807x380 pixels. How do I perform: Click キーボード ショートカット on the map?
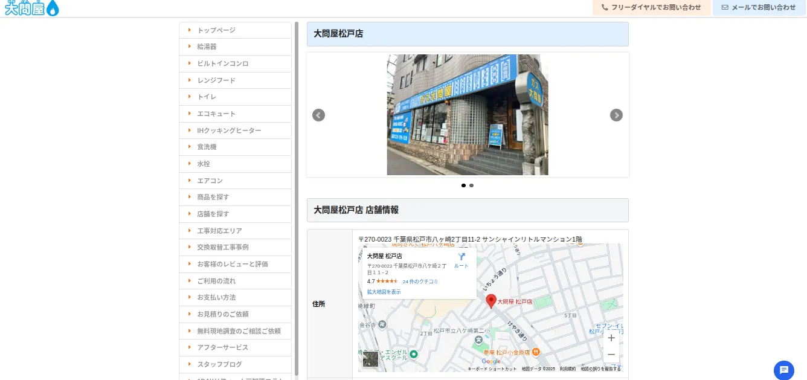click(492, 369)
